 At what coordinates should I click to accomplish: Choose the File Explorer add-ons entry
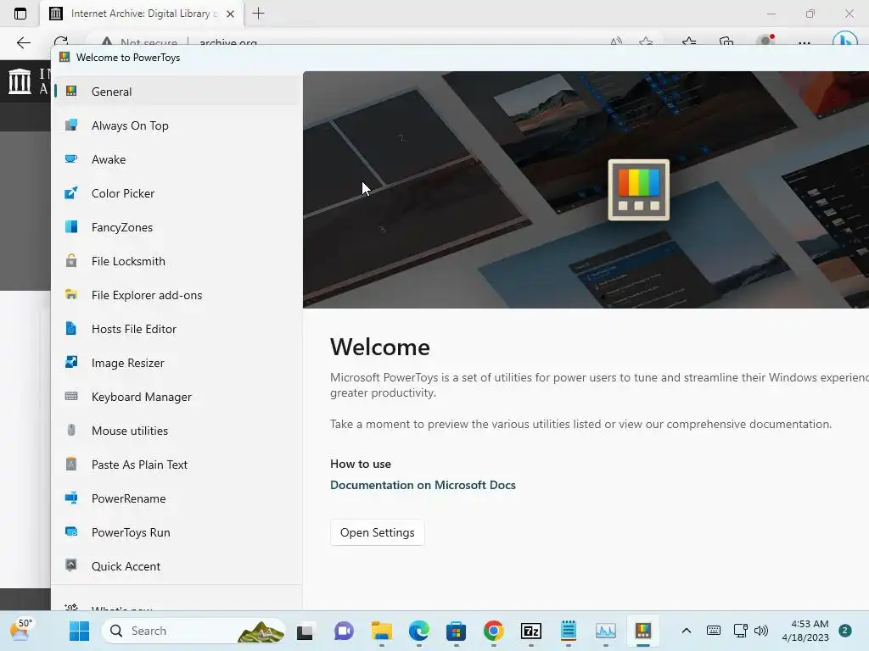tap(177, 294)
